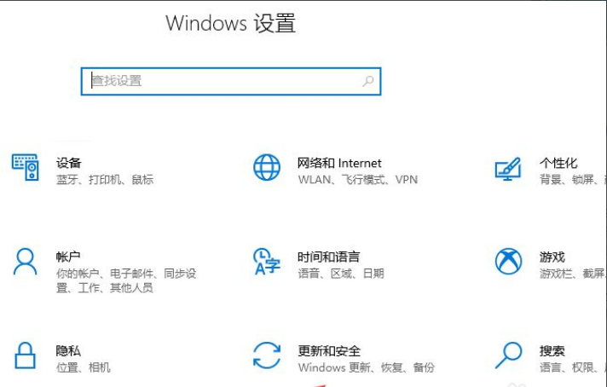Click the 帐户 accounts person icon
This screenshot has height=387, width=607.
[x=26, y=262]
